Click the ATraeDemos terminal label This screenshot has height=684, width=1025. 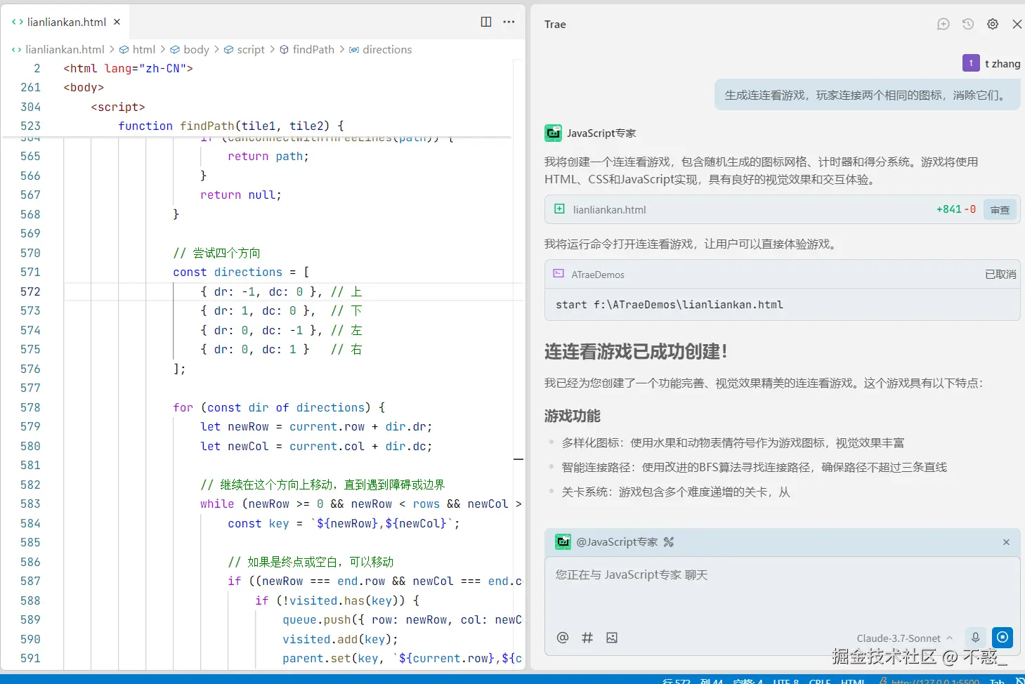tap(598, 275)
